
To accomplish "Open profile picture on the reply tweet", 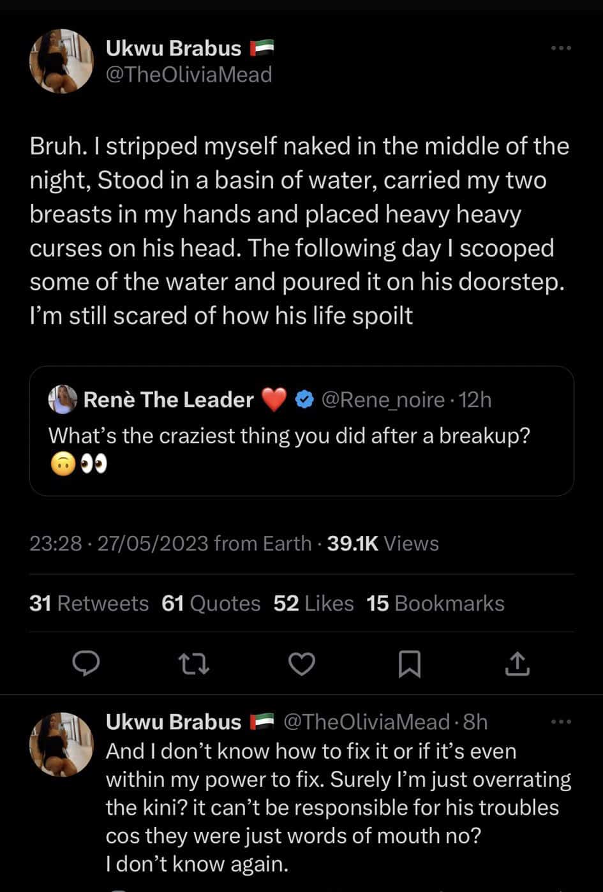I will [62, 745].
